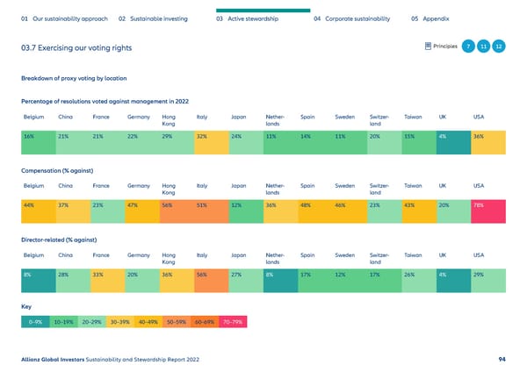This screenshot has width=527, height=372.
Task: Select the 40–49% legend swatch
Action: click(x=148, y=322)
